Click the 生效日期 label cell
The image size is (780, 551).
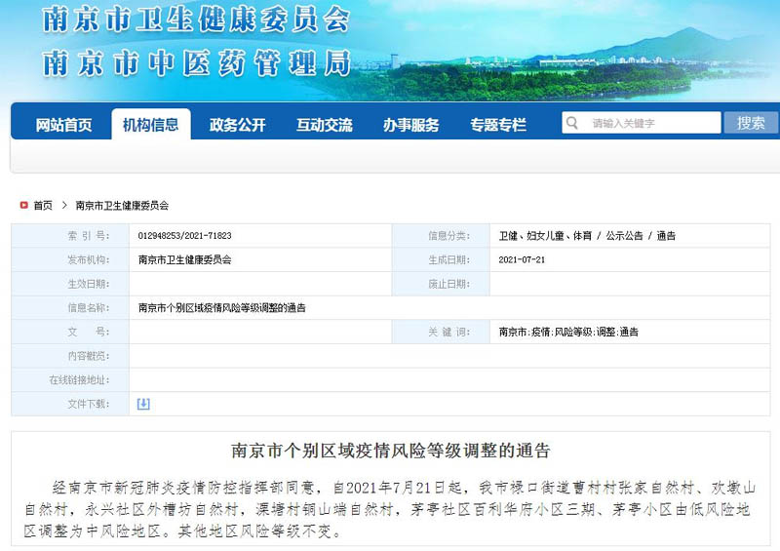(x=70, y=284)
